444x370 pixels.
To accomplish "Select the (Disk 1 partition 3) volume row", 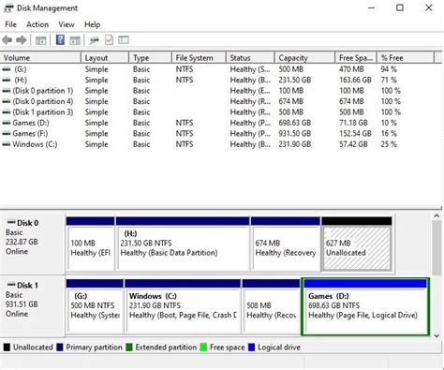I will pyautogui.click(x=218, y=112).
